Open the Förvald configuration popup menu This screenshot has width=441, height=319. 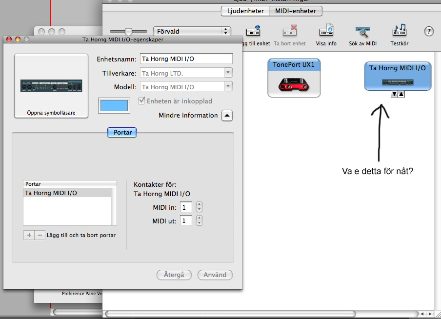coord(192,31)
